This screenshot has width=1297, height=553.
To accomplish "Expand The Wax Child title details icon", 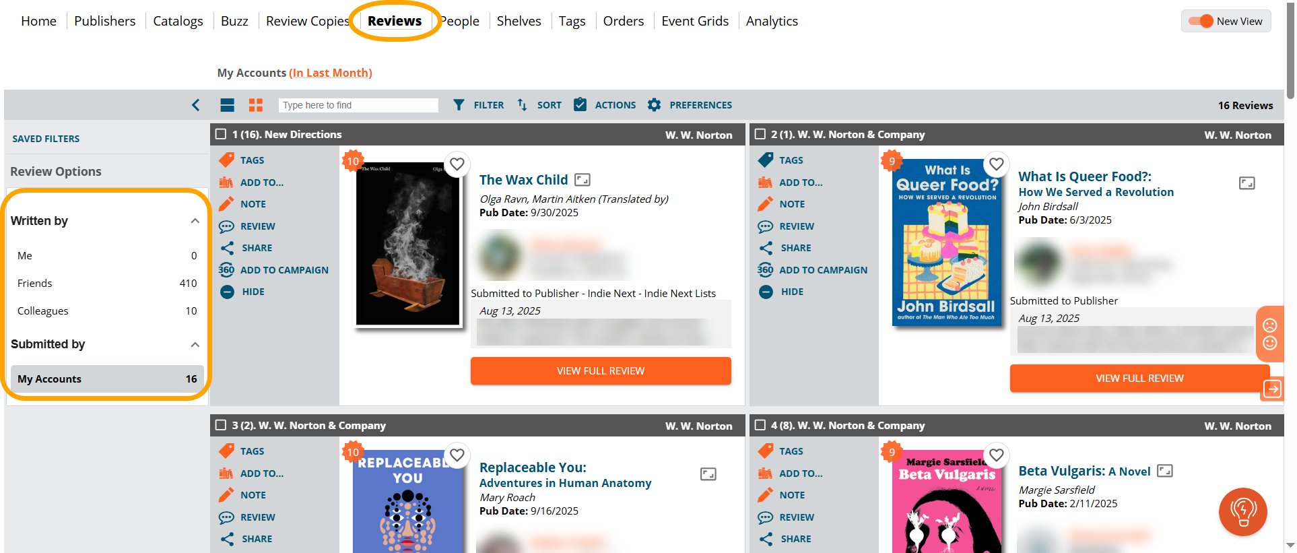I will coord(583,180).
